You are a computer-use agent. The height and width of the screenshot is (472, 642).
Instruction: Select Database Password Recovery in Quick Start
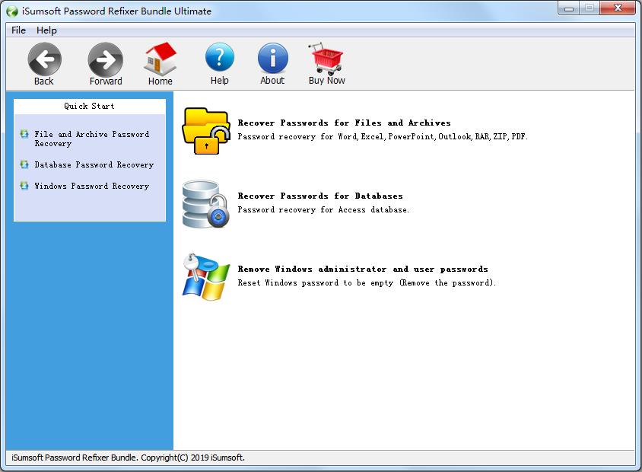tap(94, 164)
